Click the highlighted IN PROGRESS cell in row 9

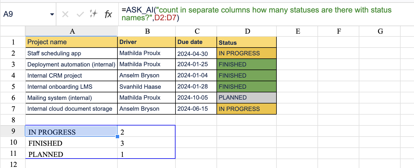[x=71, y=131]
